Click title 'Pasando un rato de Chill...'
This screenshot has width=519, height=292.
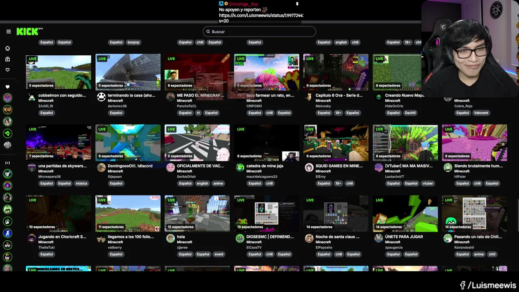(x=478, y=237)
